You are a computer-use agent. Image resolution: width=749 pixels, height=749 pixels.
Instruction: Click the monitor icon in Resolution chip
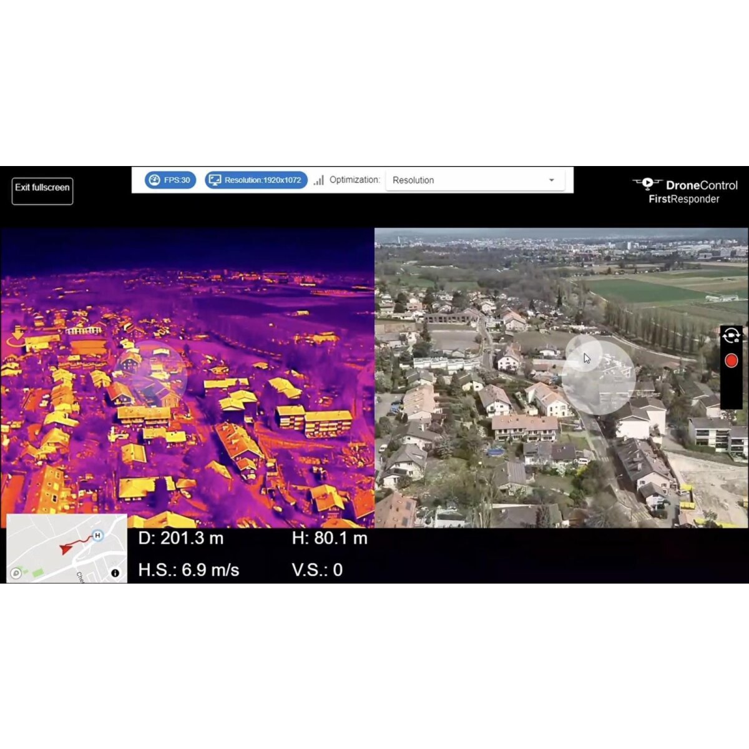[215, 180]
